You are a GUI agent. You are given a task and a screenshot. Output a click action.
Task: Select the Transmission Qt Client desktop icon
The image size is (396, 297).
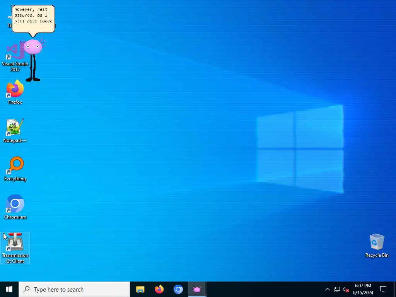tap(15, 248)
